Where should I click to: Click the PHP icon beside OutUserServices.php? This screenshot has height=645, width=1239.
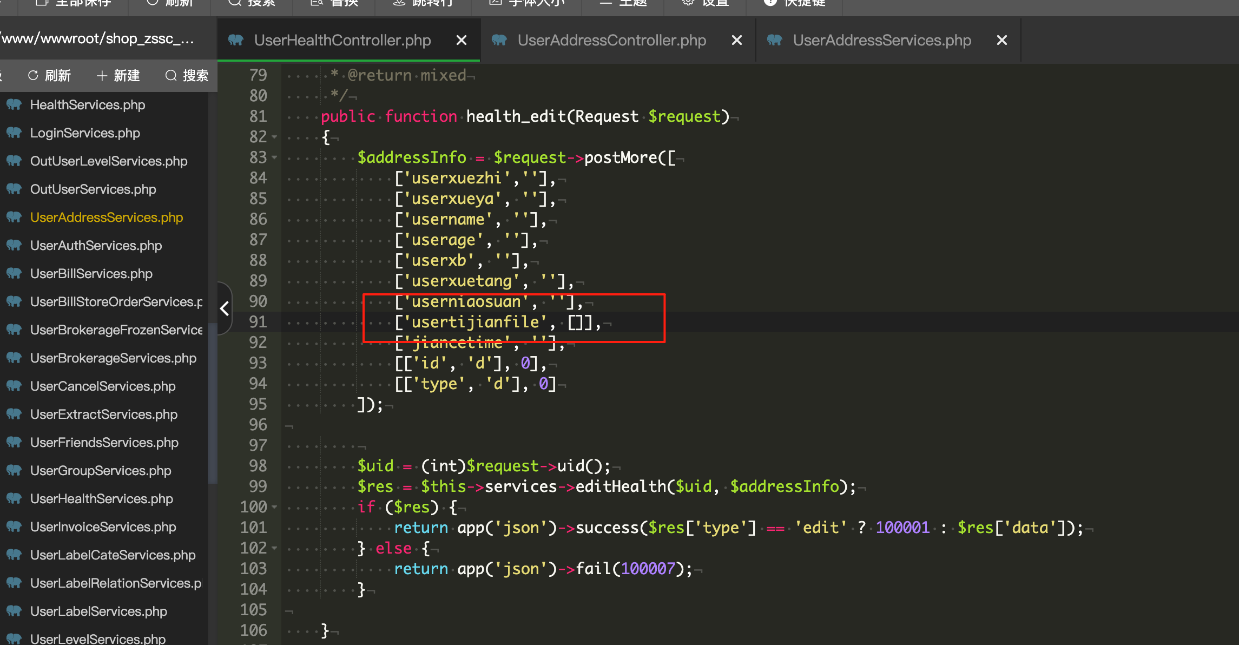click(x=14, y=189)
